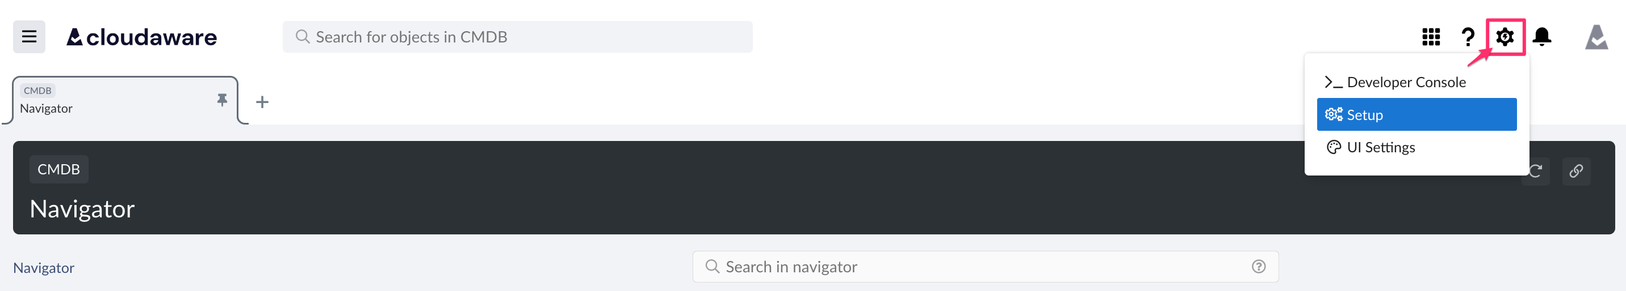Click the Navigator breadcrumb link
The image size is (1626, 291).
[44, 268]
